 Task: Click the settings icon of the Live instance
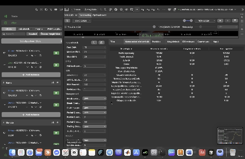point(40,67)
